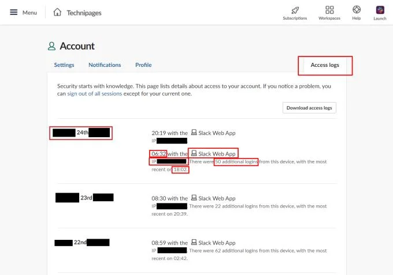Follow the sign out of all sessions link
The image size is (393, 275).
[x=94, y=94]
